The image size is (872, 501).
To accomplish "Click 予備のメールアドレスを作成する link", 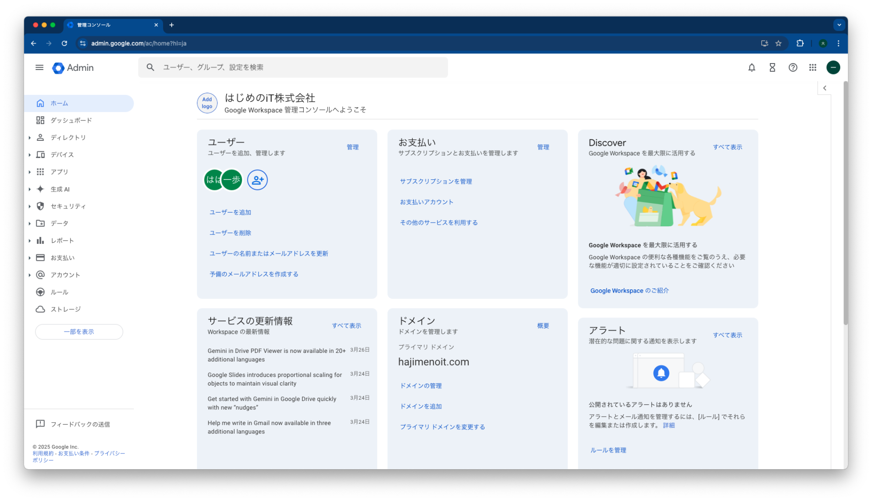I will pos(254,274).
